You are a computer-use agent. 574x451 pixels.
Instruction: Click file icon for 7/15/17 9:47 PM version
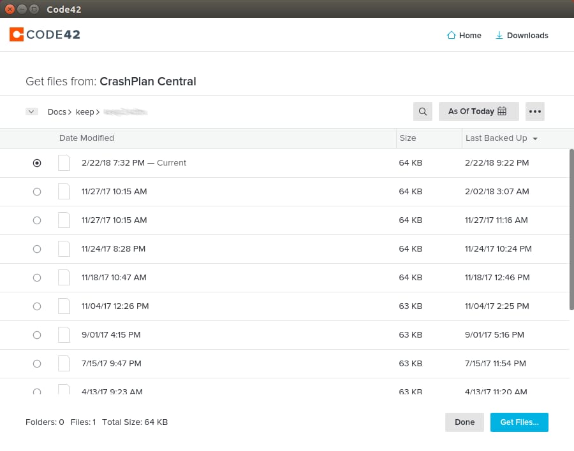tap(64, 363)
